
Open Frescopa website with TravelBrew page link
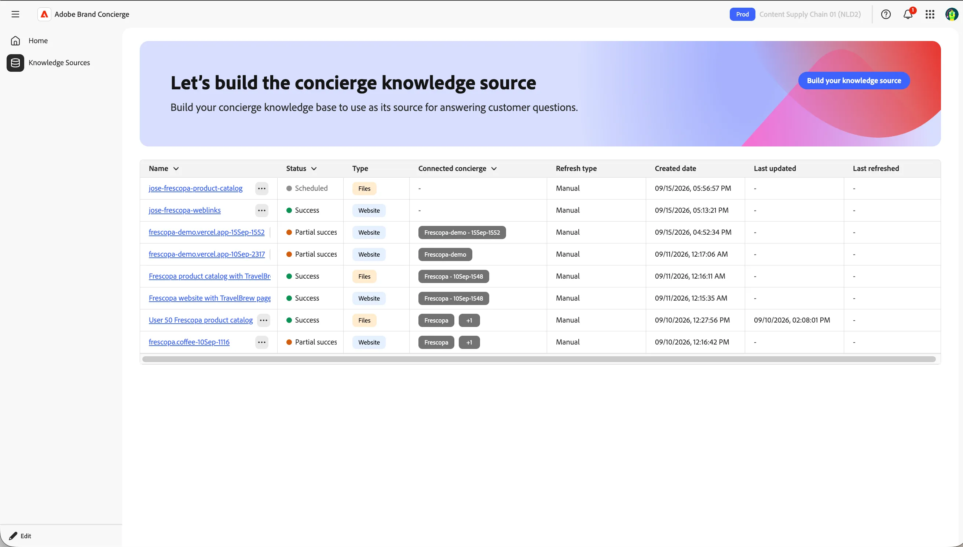pos(209,298)
